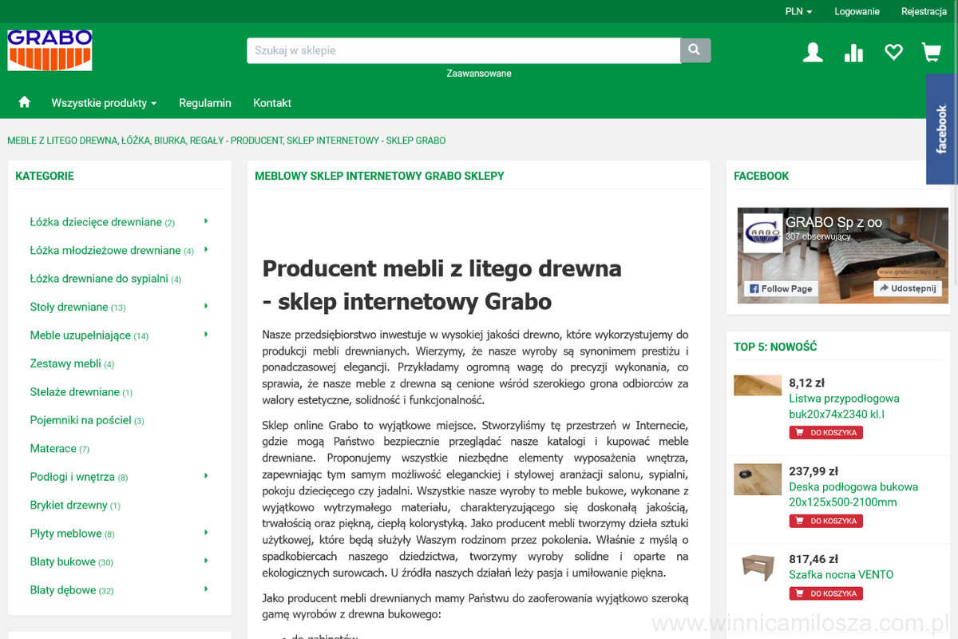
Task: Open the wishlist heart icon
Action: 893,53
